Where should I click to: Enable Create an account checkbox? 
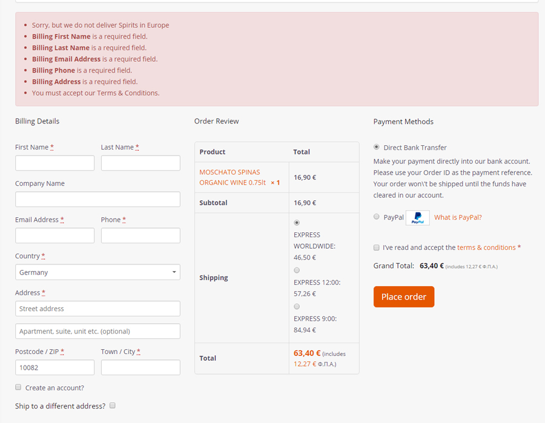18,387
